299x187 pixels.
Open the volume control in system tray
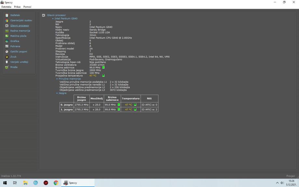pyautogui.click(x=282, y=183)
